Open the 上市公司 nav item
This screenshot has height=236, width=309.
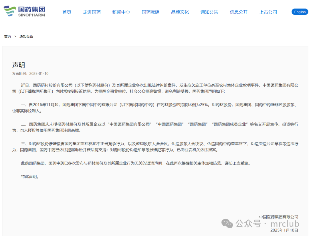pyautogui.click(x=268, y=12)
